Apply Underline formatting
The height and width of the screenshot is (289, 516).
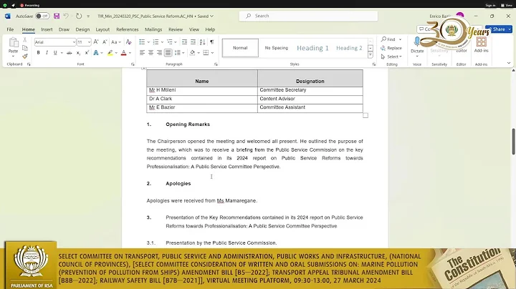[x=55, y=52]
